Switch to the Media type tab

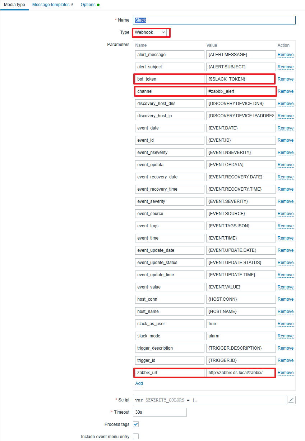click(x=14, y=5)
